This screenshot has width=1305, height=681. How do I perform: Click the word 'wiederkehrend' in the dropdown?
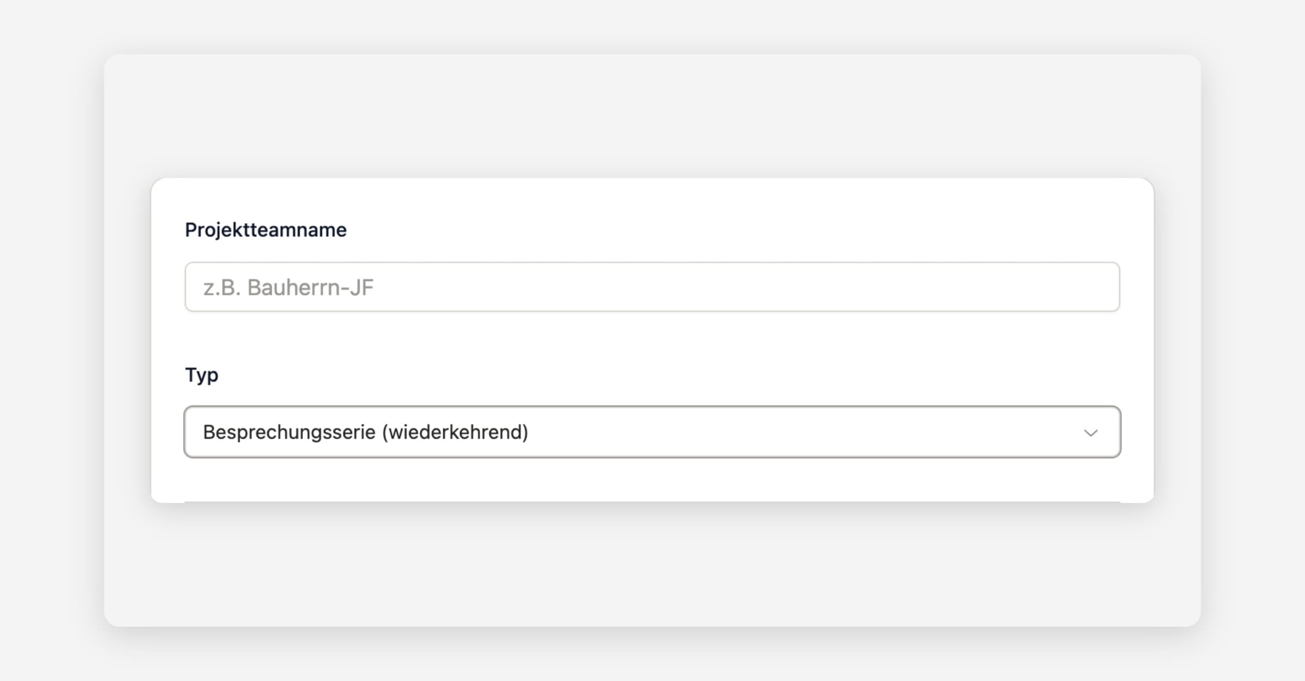tap(455, 432)
